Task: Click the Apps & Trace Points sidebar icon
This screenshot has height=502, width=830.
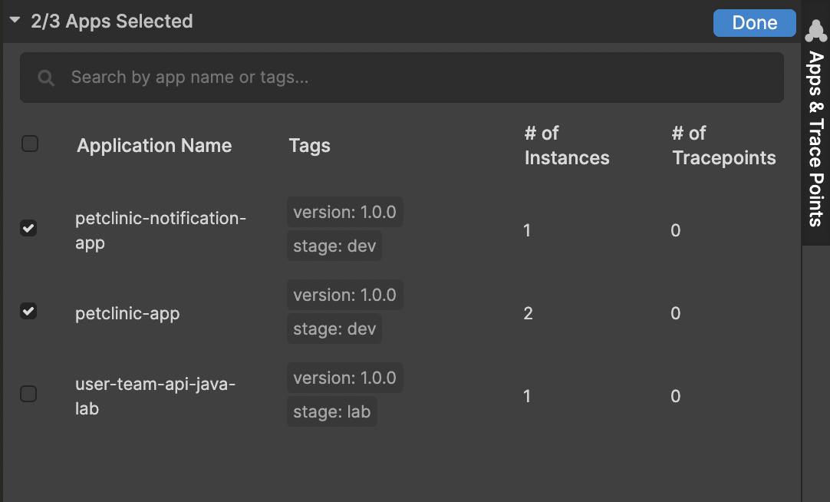Action: coord(815,31)
